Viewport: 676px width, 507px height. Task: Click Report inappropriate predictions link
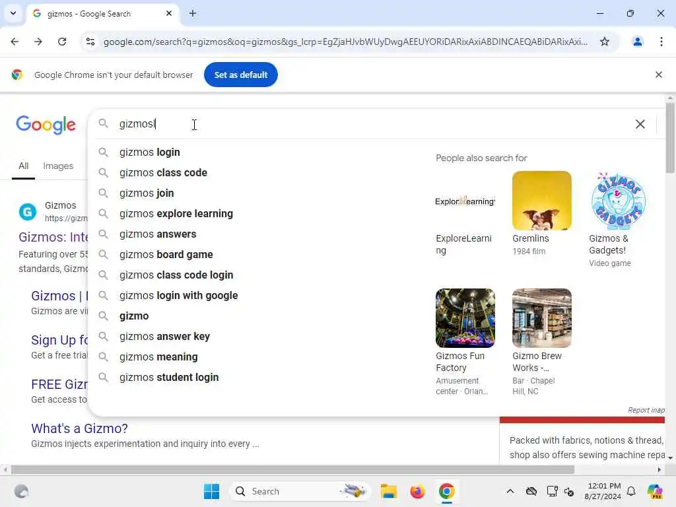(646, 410)
